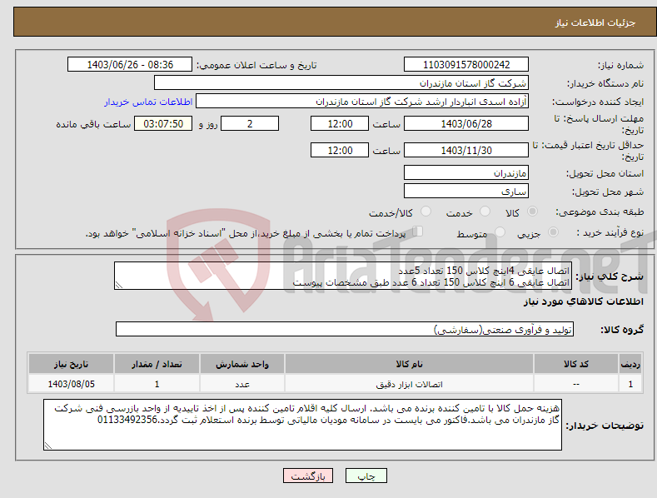Select the جزیی purchase type radio
Viewport: 657px width, 498px height.
[553, 232]
